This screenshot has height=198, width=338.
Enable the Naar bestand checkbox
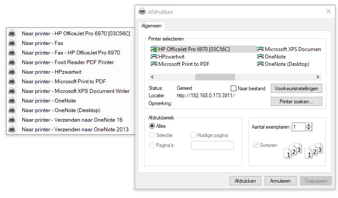(233, 89)
